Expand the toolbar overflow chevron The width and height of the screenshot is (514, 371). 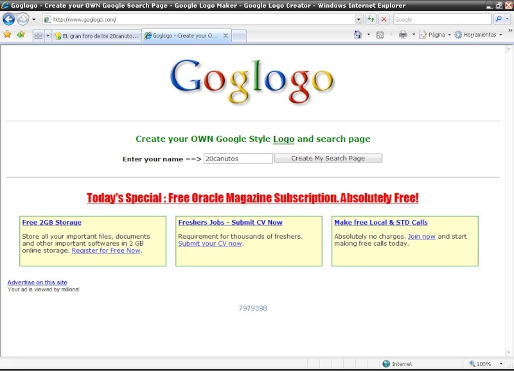pos(510,30)
